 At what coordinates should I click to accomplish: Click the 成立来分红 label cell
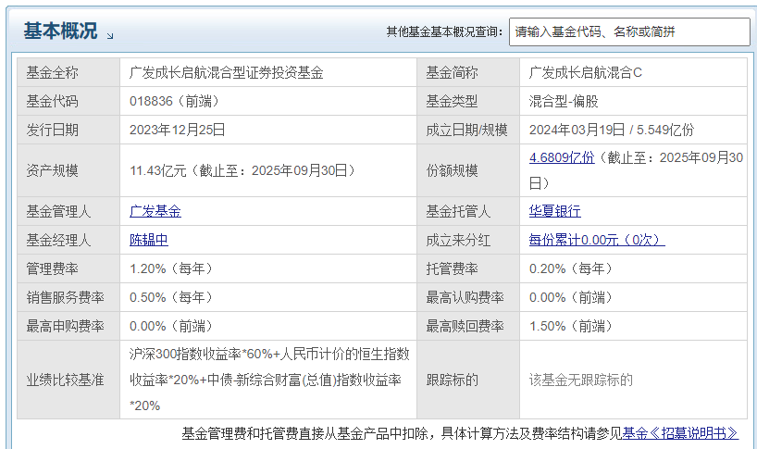tap(468, 240)
